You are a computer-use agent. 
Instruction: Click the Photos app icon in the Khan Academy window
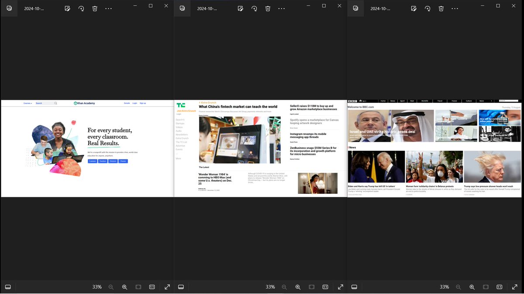click(9, 8)
